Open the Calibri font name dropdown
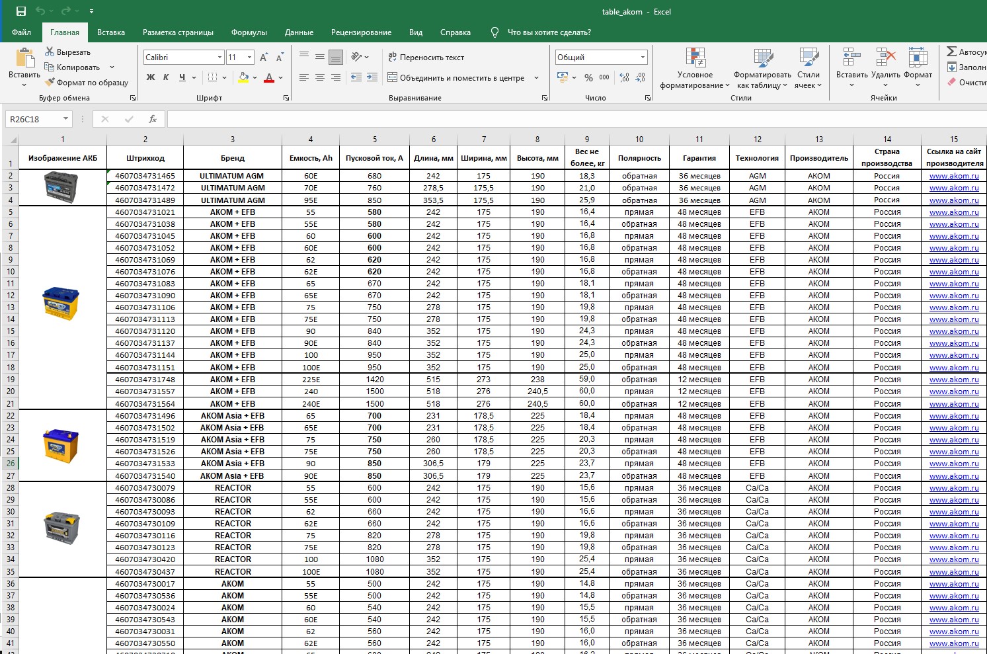 [x=219, y=58]
